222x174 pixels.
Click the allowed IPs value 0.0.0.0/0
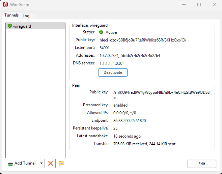(121, 113)
